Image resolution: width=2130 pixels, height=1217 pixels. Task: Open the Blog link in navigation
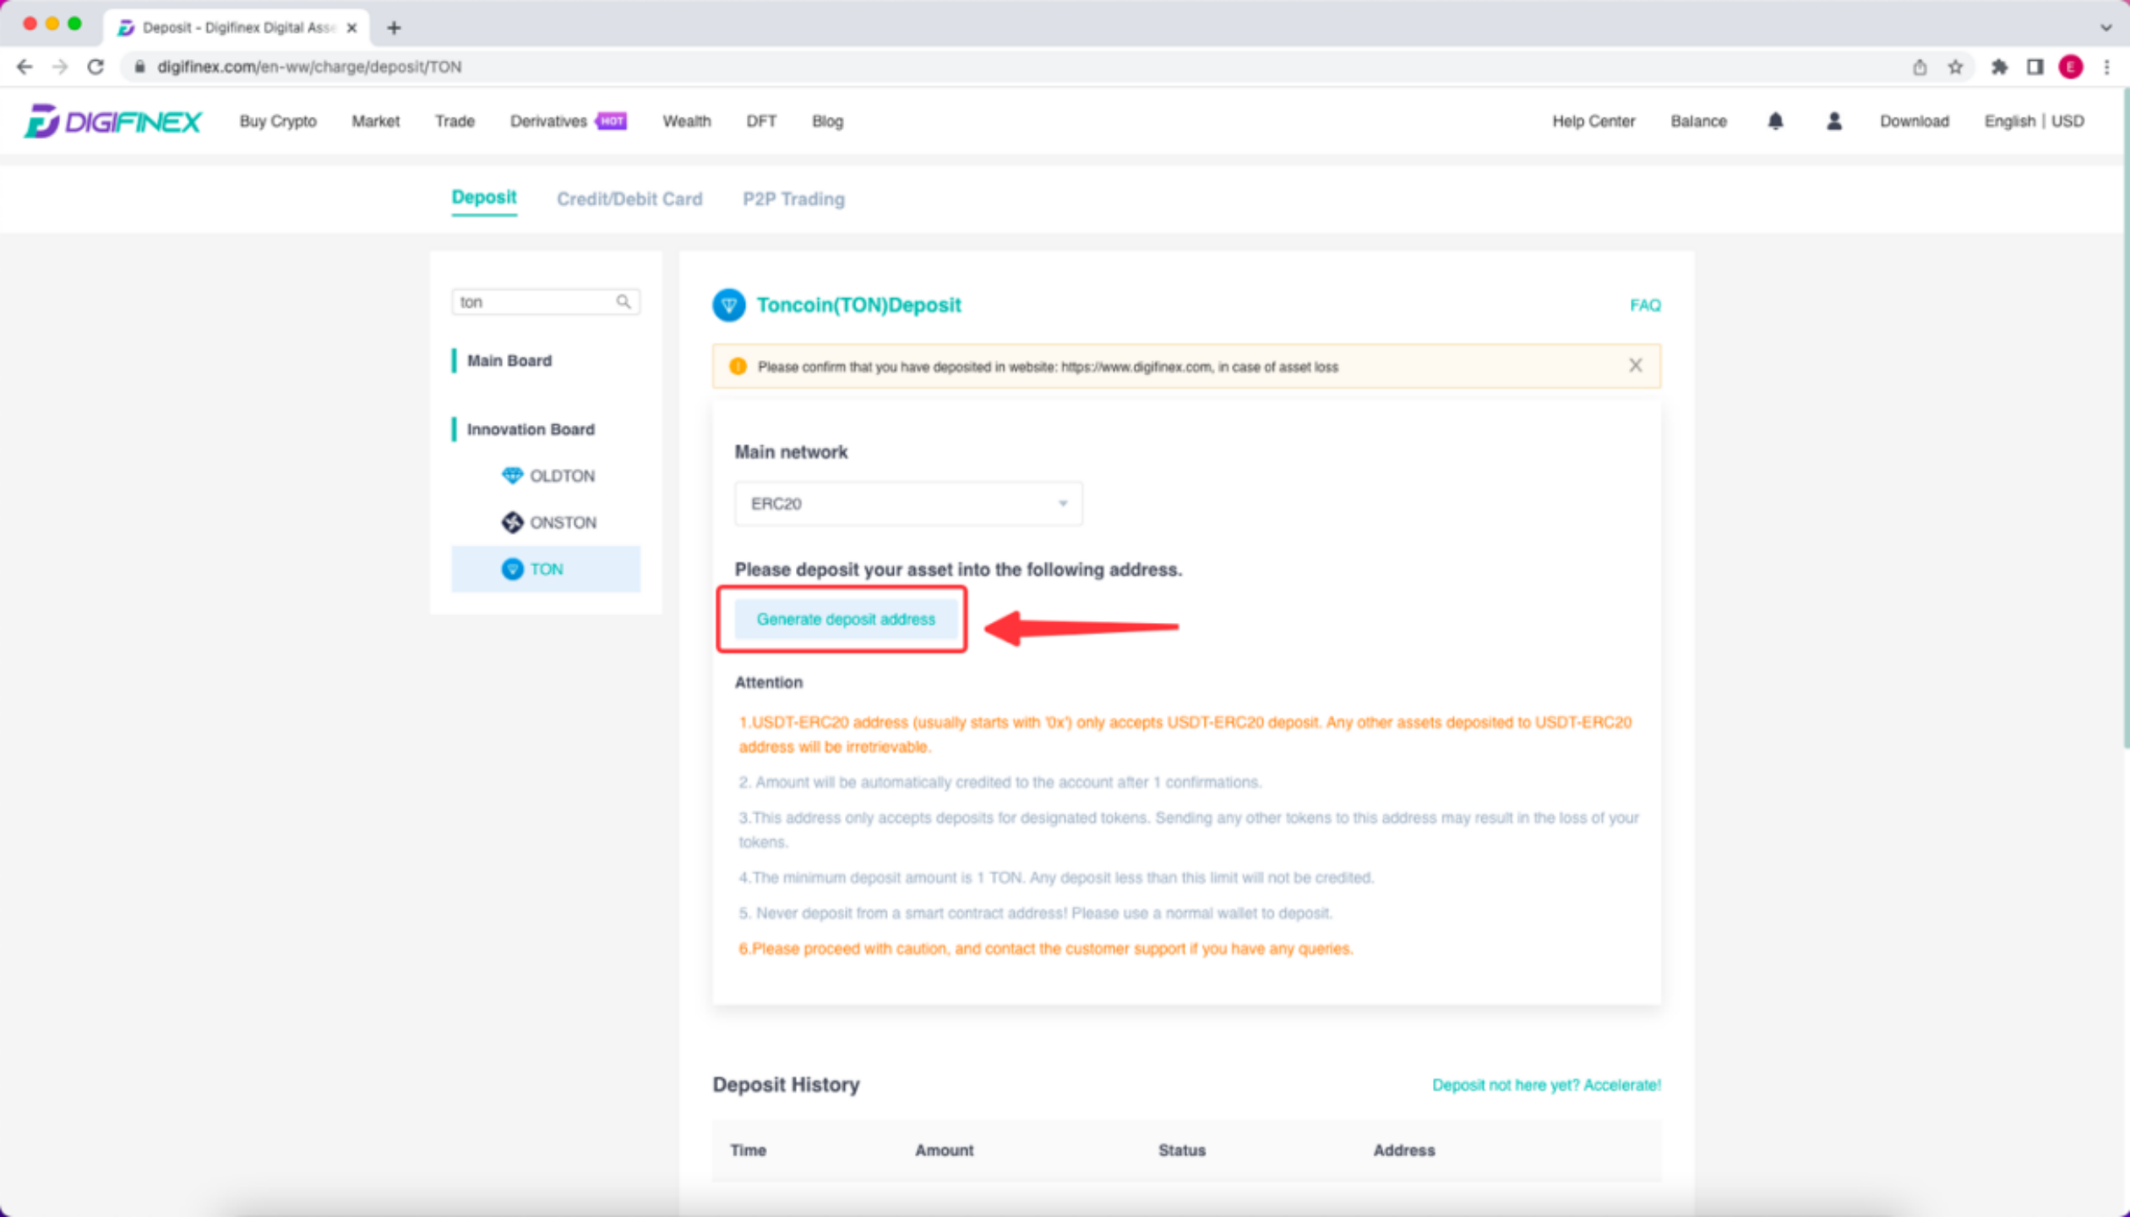827,122
